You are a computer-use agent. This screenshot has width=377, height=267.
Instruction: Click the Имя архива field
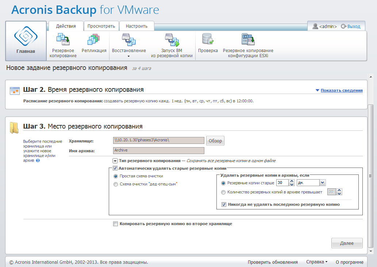click(159, 150)
